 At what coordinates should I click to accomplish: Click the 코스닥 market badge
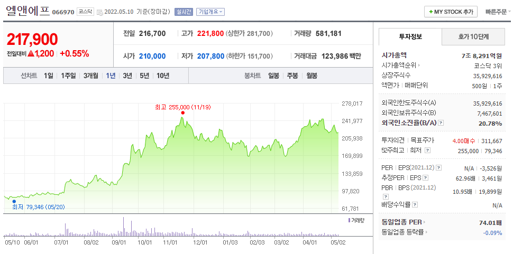point(85,12)
